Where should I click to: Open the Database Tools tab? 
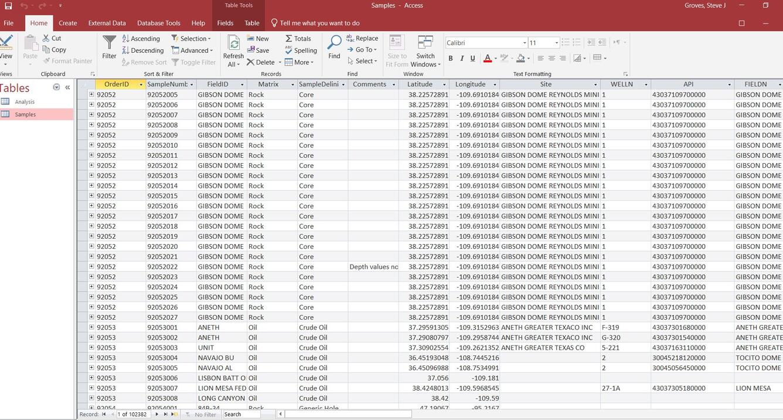pos(158,23)
